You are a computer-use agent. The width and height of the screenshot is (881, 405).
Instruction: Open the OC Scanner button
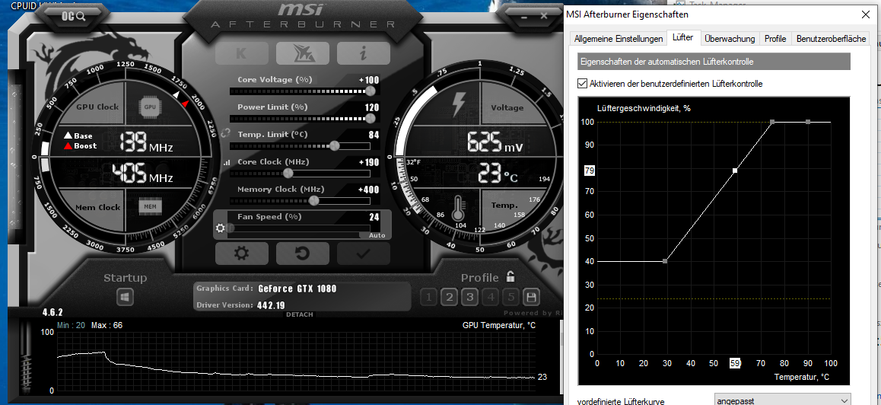(73, 16)
